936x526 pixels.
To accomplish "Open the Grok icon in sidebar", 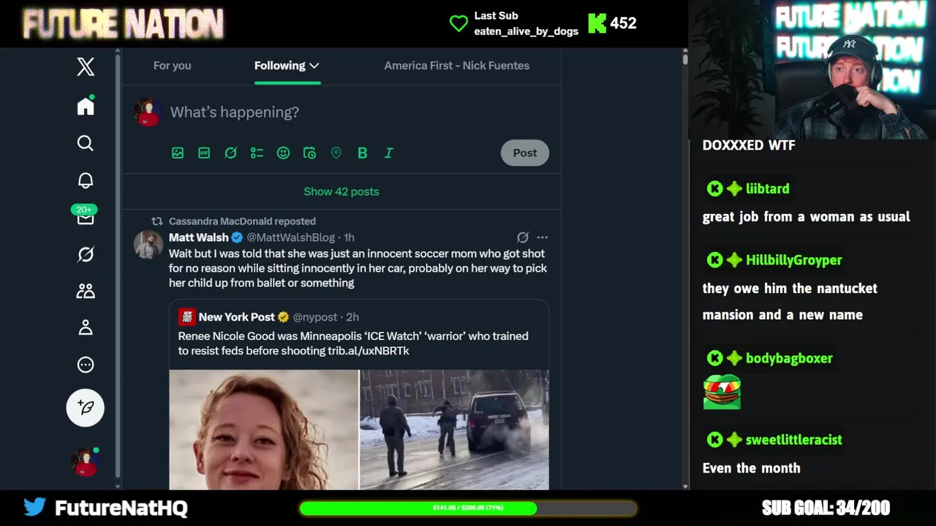I will coord(86,254).
